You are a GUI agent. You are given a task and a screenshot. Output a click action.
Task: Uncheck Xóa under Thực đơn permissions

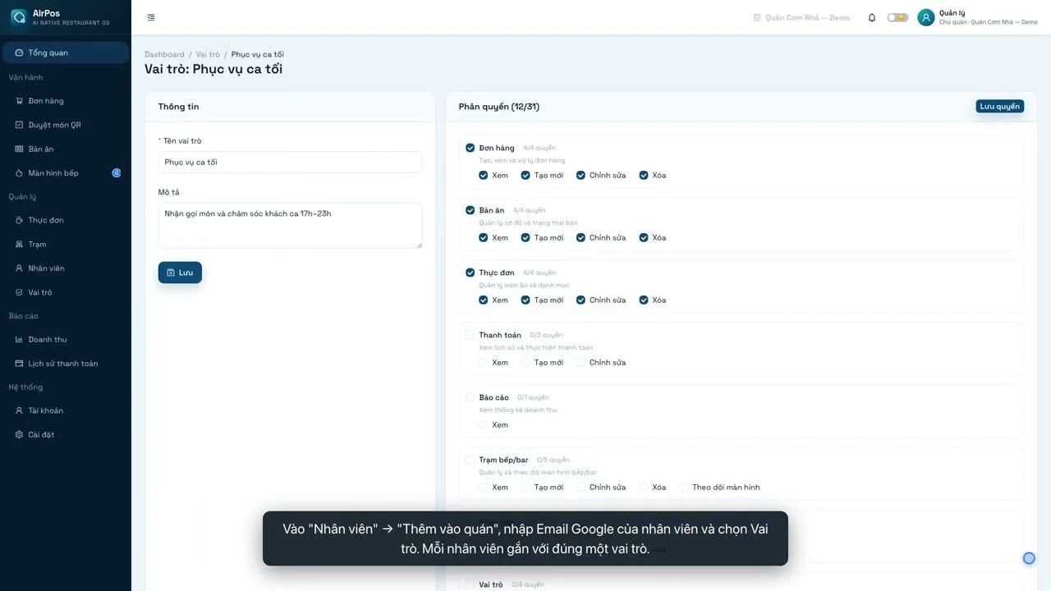(644, 300)
